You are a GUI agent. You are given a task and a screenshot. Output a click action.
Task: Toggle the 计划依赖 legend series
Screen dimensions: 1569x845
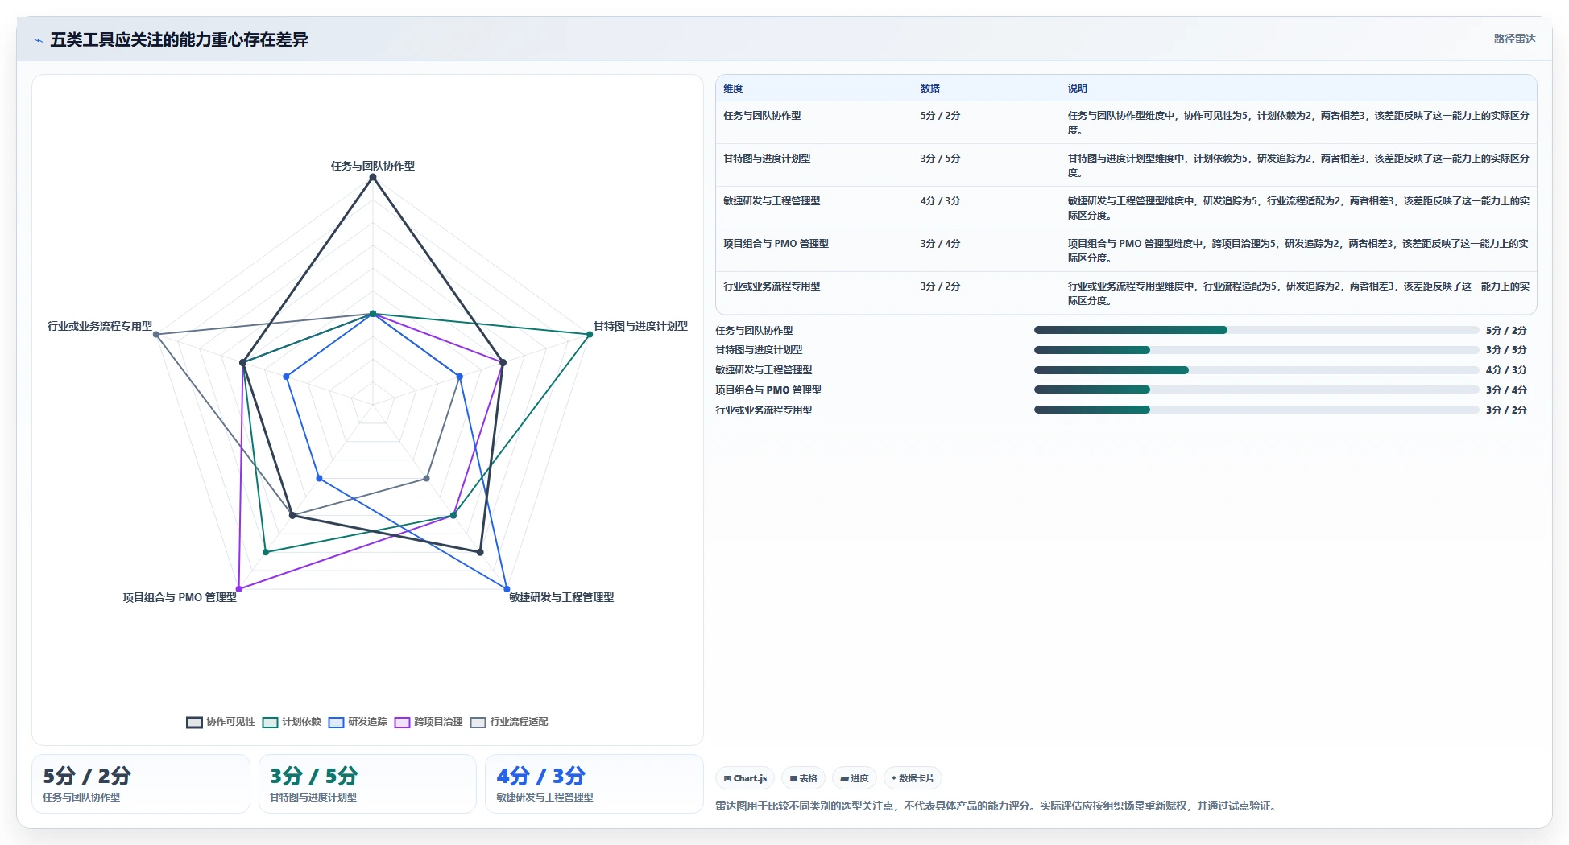point(292,722)
